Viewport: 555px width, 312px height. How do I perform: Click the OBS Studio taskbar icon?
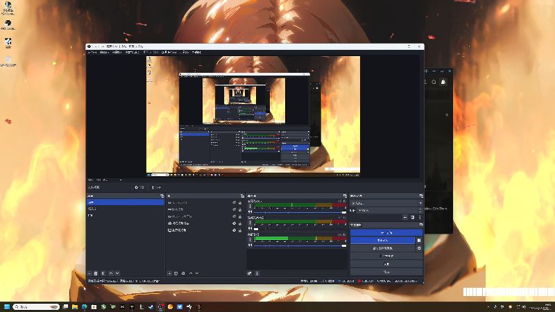click(160, 306)
